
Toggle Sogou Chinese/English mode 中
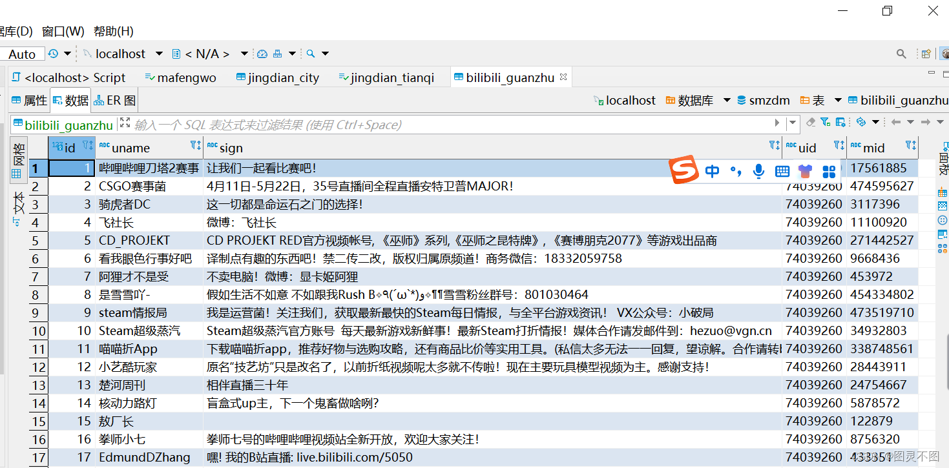tap(712, 171)
